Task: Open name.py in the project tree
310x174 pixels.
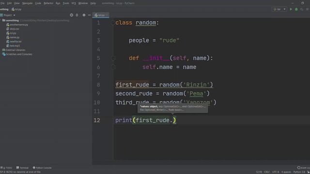Action: [13, 37]
